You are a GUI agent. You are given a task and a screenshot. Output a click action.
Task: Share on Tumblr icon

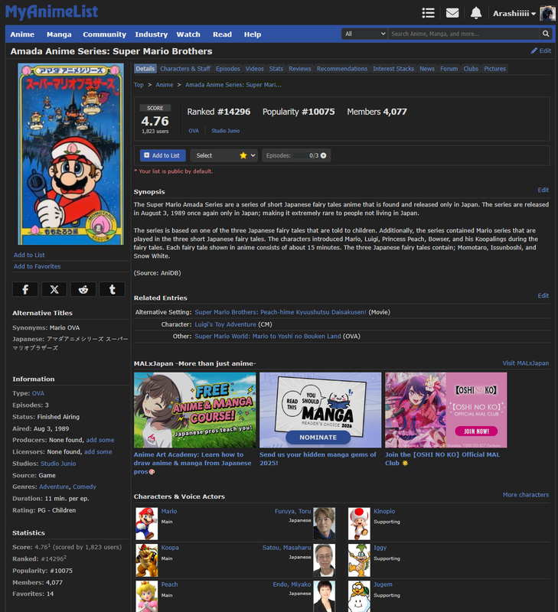point(112,289)
